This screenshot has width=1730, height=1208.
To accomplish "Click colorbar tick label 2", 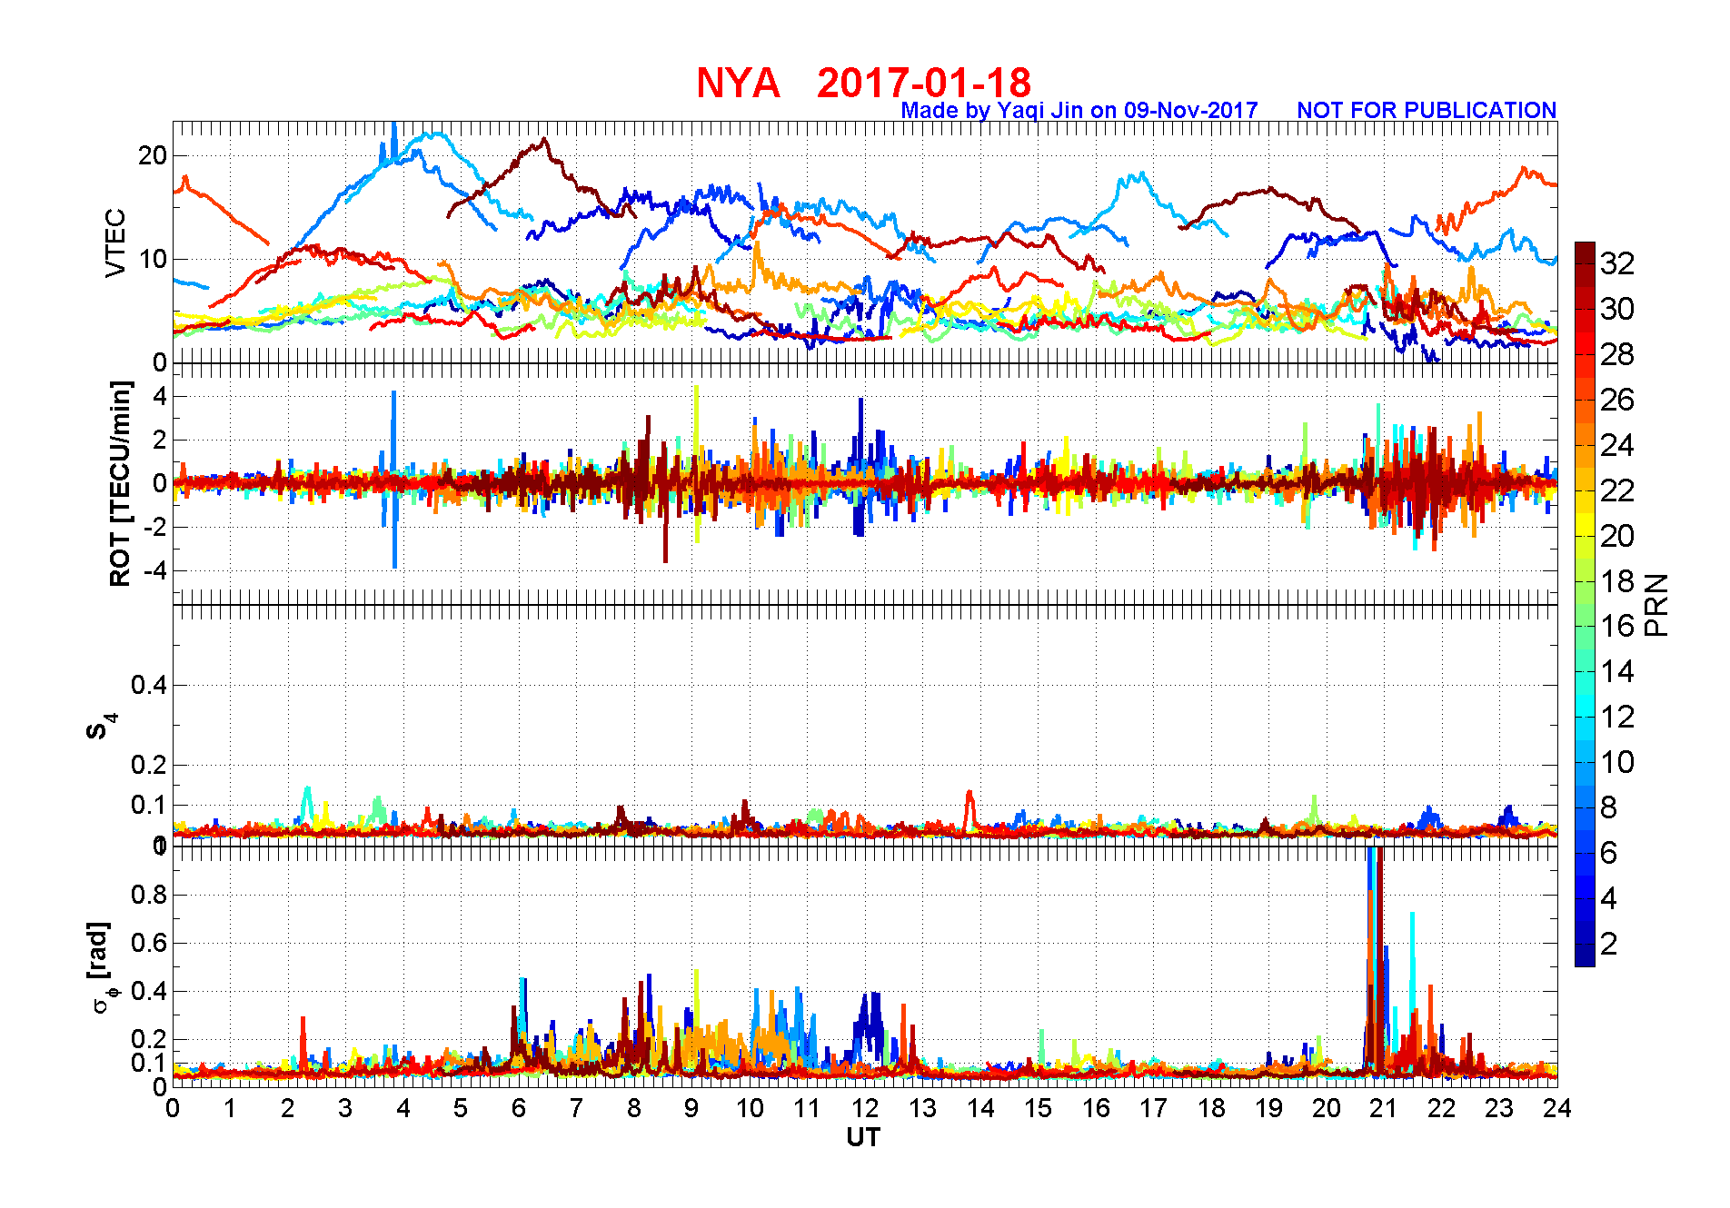I will pyautogui.click(x=1609, y=944).
